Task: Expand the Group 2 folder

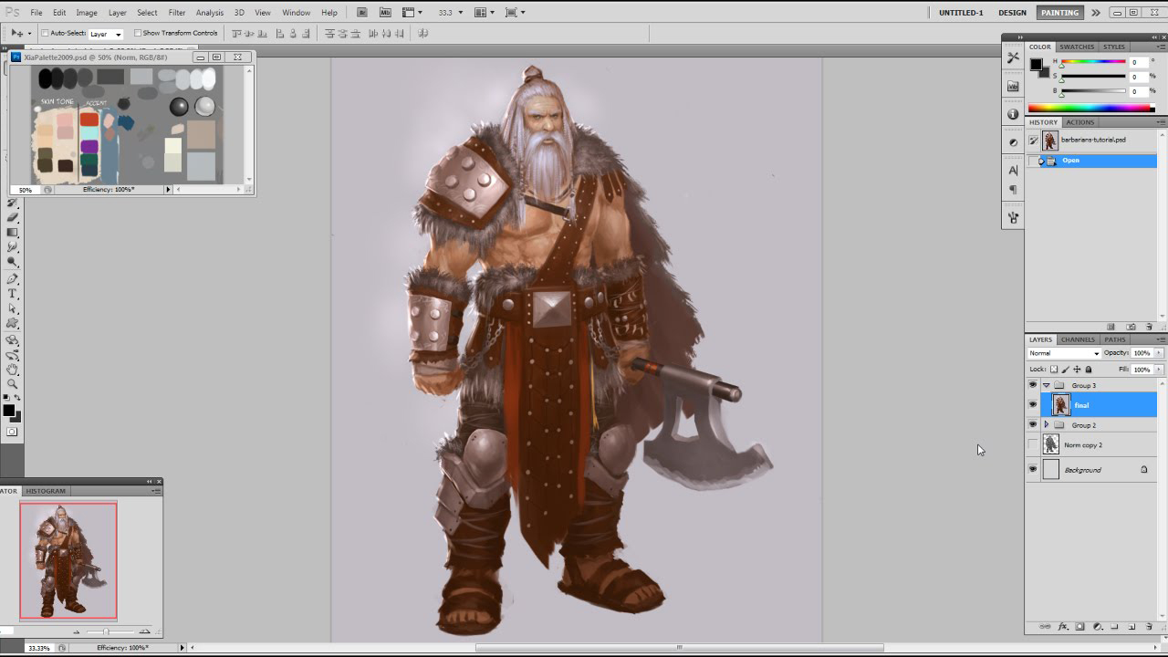Action: pyautogui.click(x=1048, y=425)
